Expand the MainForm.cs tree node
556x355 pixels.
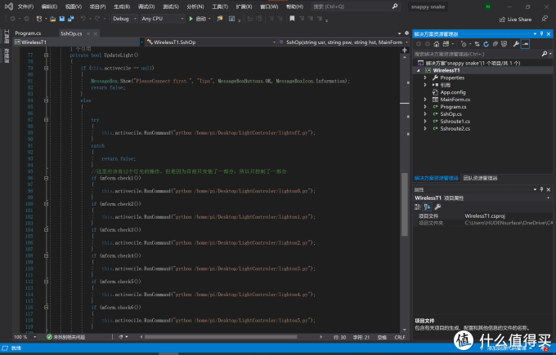point(425,100)
